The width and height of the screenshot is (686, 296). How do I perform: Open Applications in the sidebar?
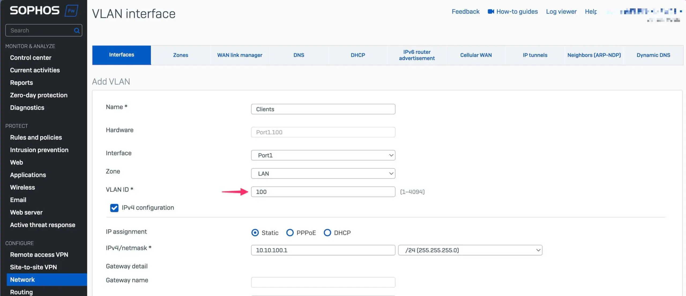tap(28, 175)
